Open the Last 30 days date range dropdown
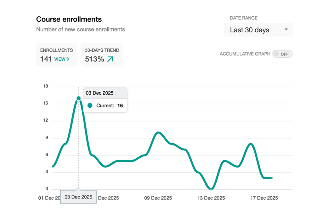Screen dimensions: 328x219 click(258, 30)
